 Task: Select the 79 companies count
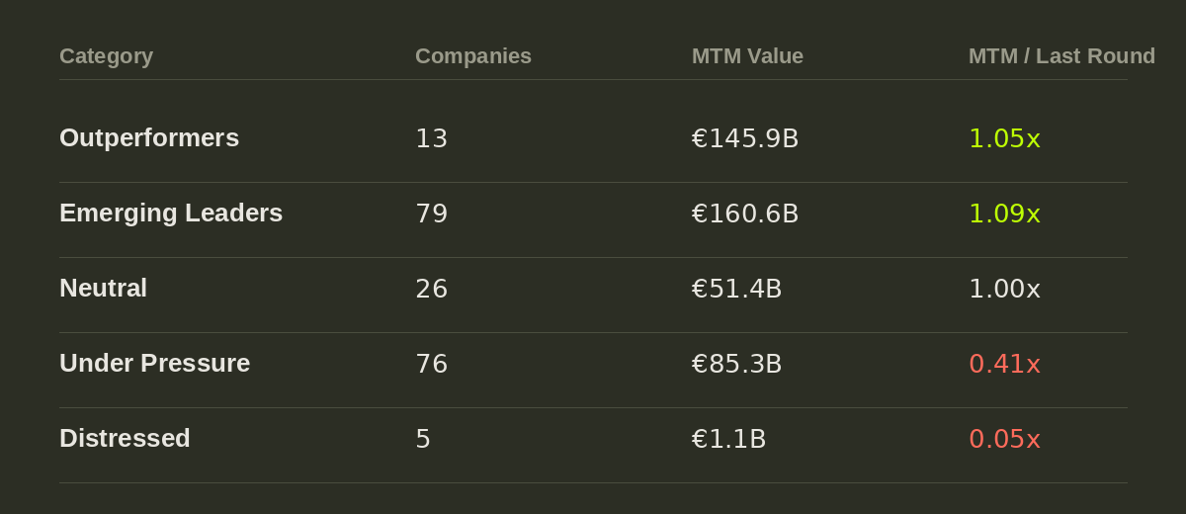(431, 214)
